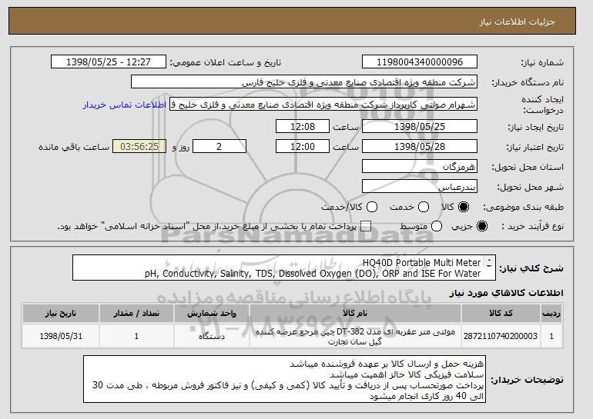Click the ساعت باقی مانده label
The width and height of the screenshot is (593, 419).
74,147
